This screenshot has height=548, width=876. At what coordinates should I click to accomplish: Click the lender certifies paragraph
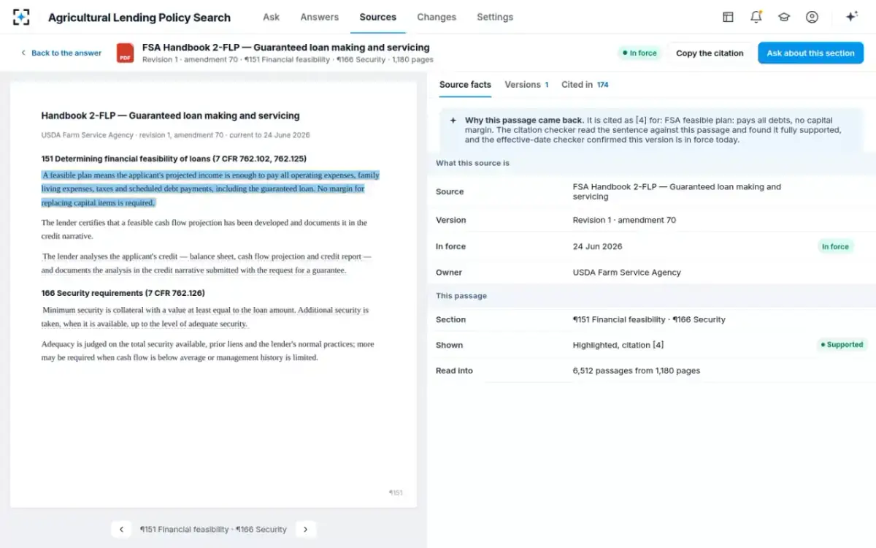(x=204, y=229)
